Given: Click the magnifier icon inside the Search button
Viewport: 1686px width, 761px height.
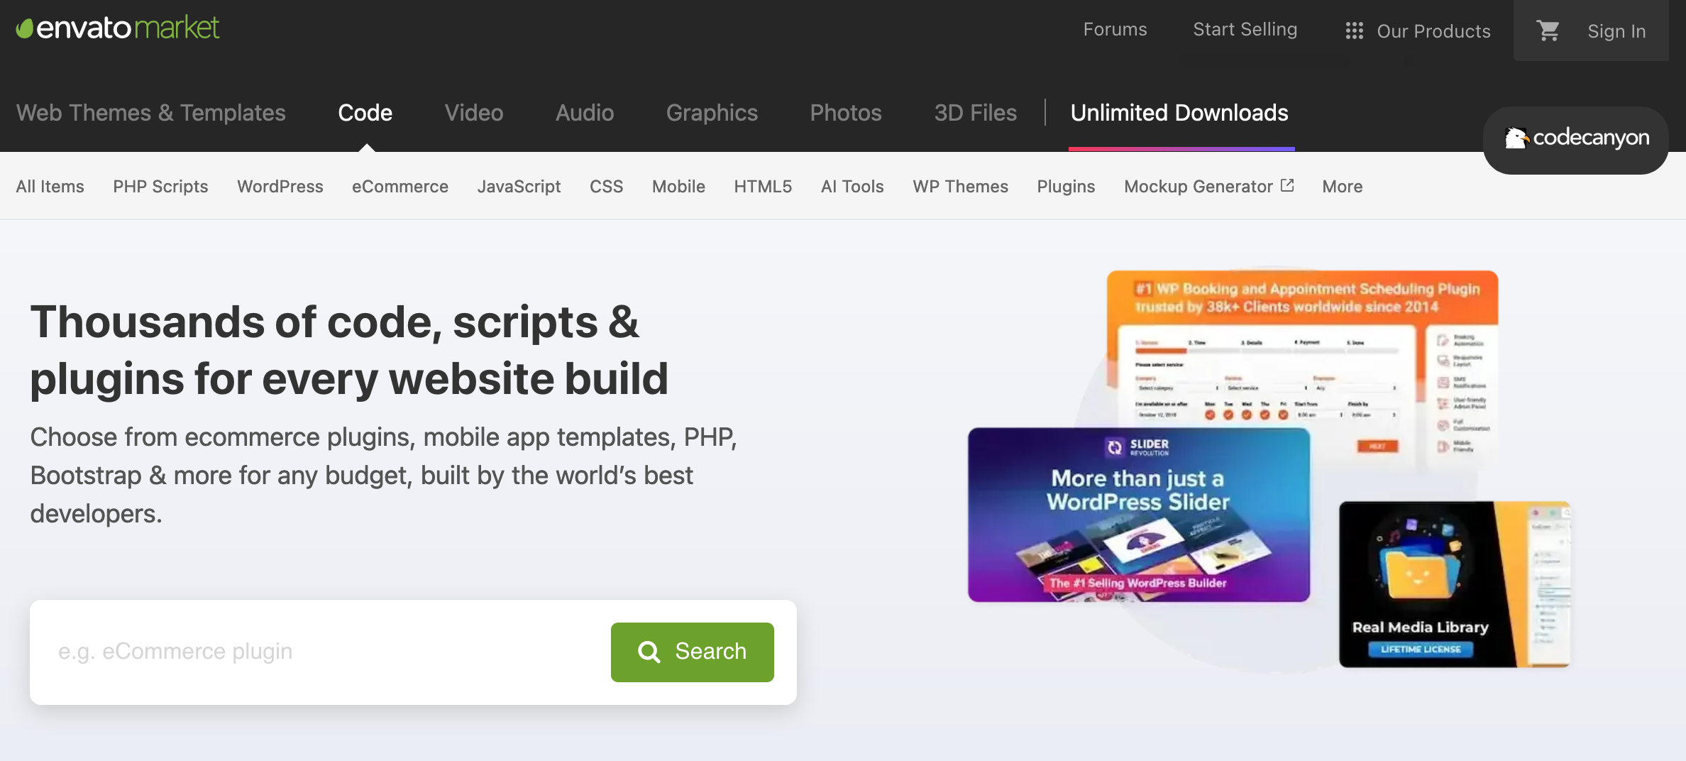Looking at the screenshot, I should coord(650,652).
